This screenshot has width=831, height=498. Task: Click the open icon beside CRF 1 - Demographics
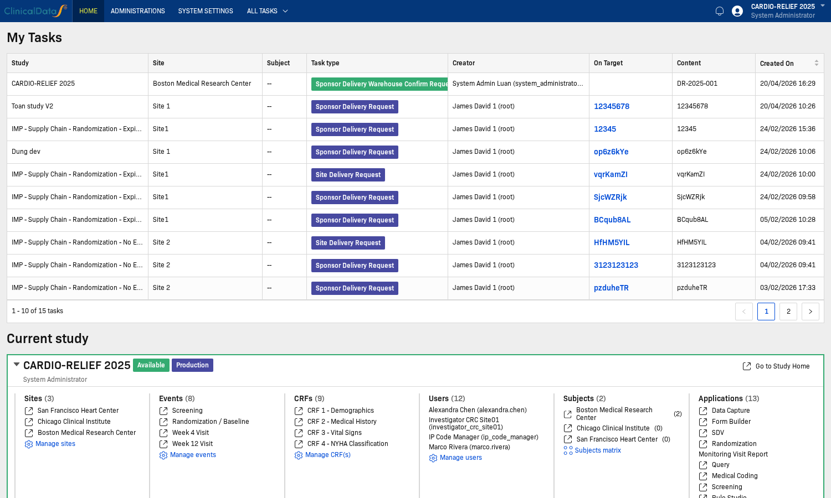coord(299,411)
